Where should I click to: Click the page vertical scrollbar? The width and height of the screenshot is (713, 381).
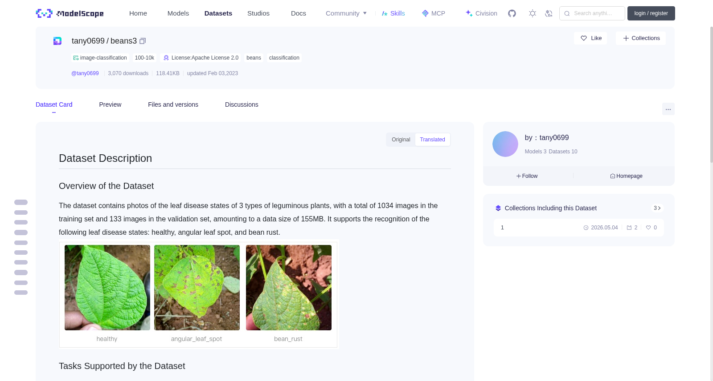coord(711,94)
